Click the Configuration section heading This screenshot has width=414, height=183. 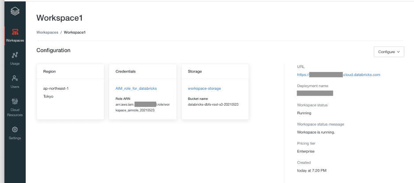tap(54, 50)
